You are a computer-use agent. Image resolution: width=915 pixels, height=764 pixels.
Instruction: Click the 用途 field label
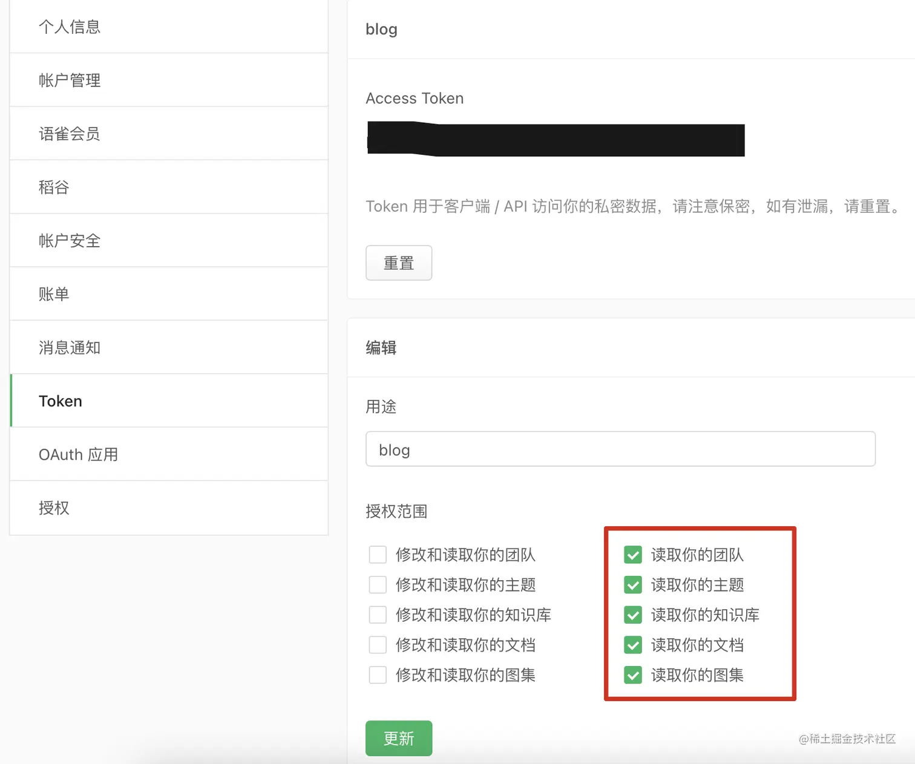(x=381, y=406)
